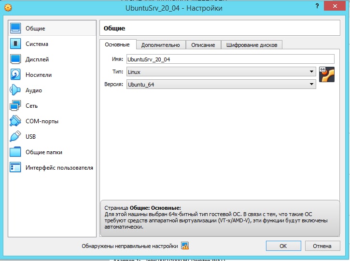Open the Аудио speaker icon
The height and width of the screenshot is (261, 350).
tap(15, 90)
